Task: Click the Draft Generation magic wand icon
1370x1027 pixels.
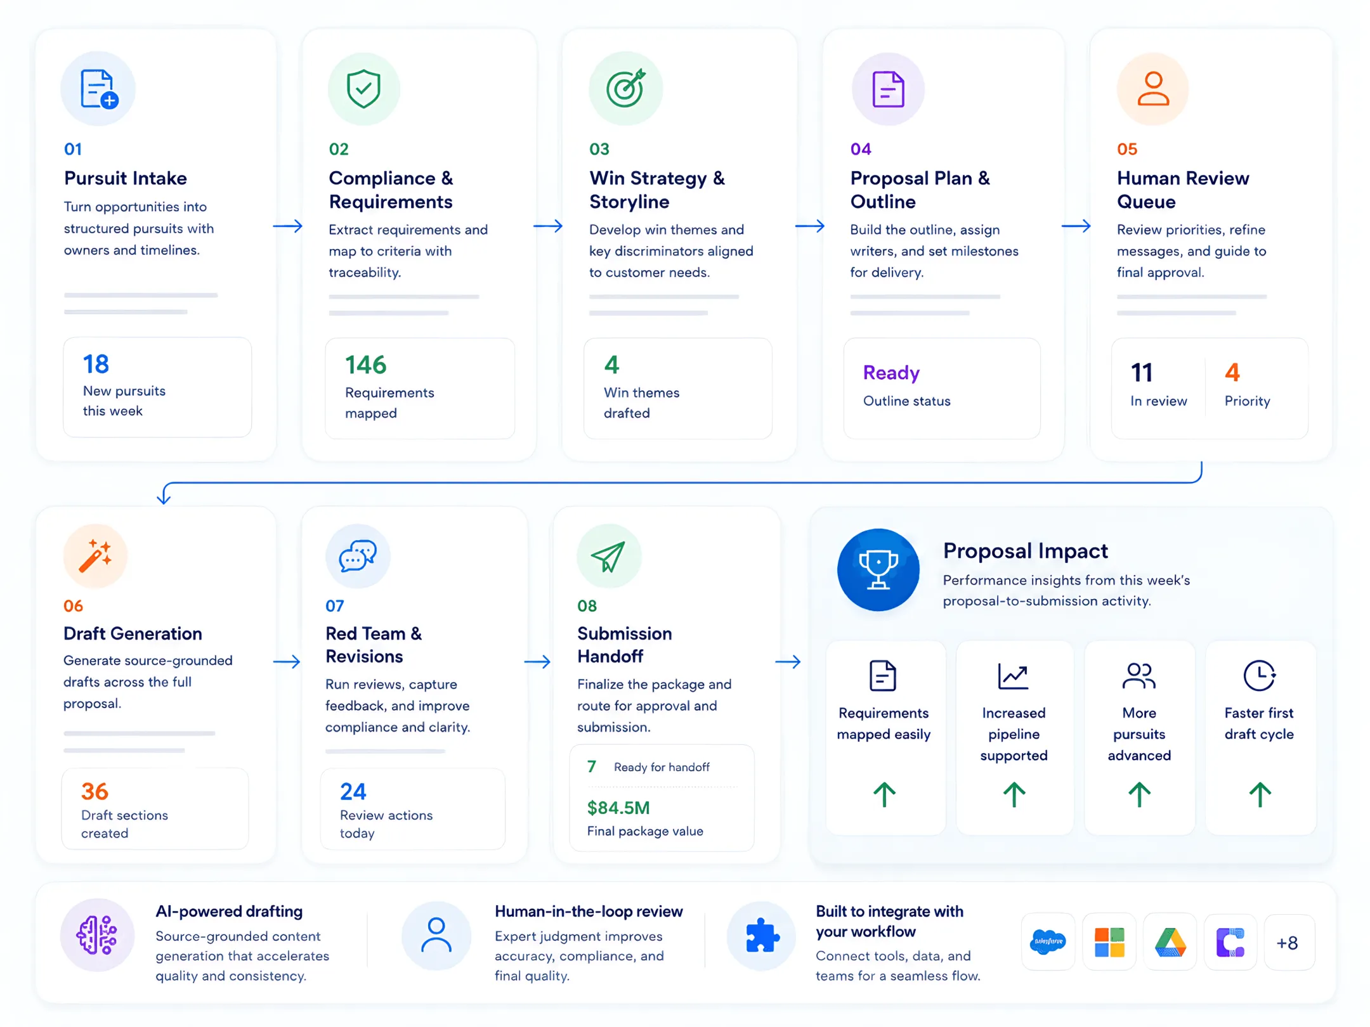Action: pyautogui.click(x=95, y=555)
